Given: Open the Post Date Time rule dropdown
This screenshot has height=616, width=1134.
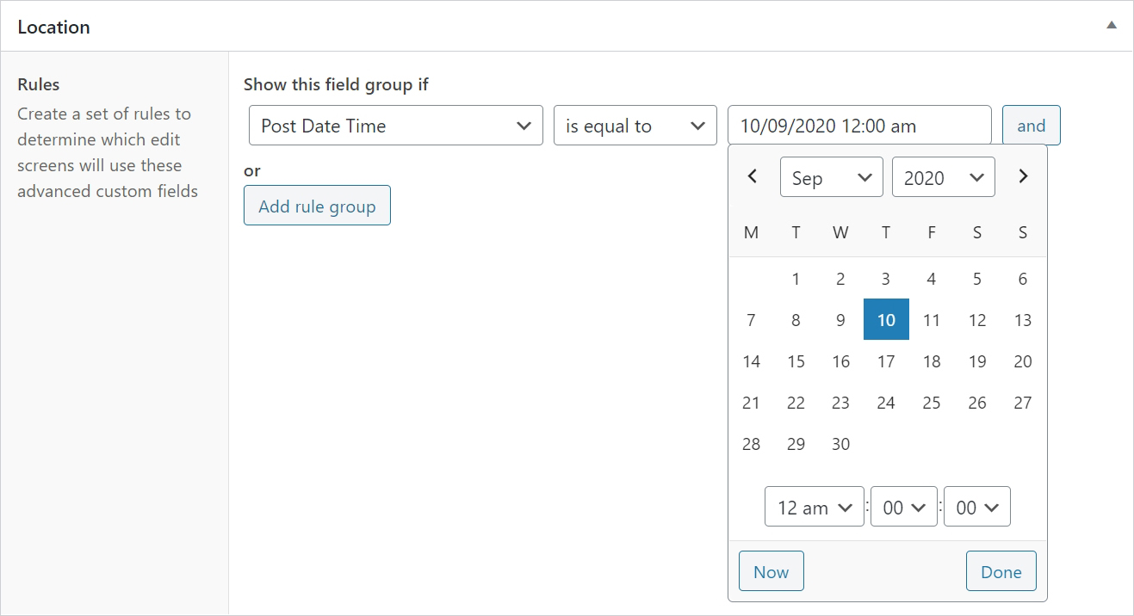Looking at the screenshot, I should (x=396, y=126).
